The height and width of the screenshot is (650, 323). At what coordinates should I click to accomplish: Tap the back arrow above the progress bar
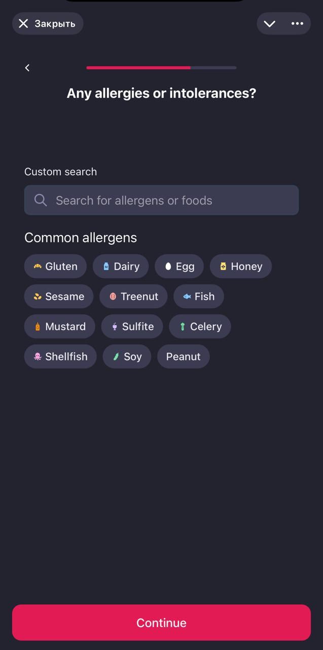27,68
